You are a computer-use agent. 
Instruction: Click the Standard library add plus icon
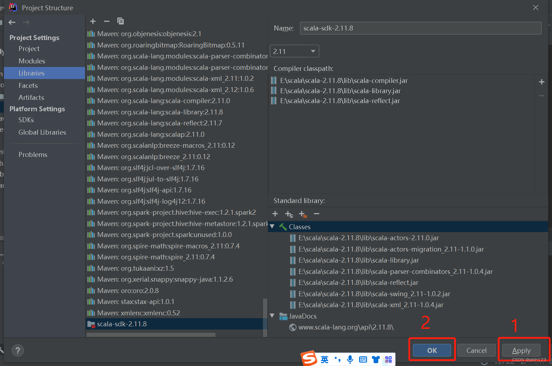pos(275,214)
